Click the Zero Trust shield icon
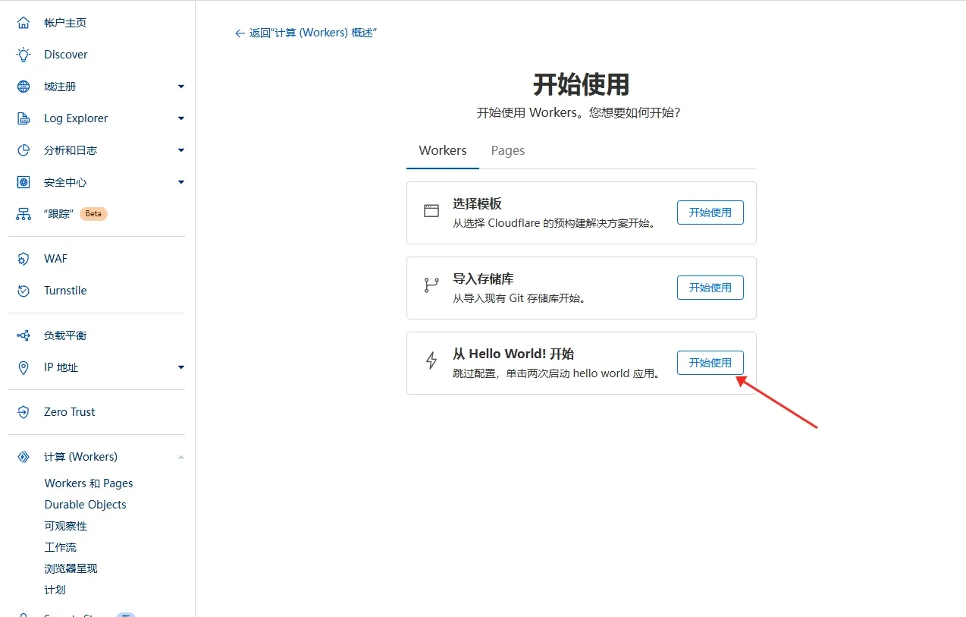Screen dimensions: 966x617 click(x=24, y=412)
